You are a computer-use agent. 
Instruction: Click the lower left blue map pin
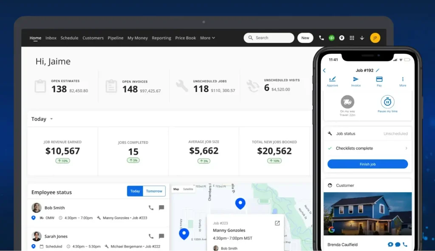pyautogui.click(x=184, y=234)
